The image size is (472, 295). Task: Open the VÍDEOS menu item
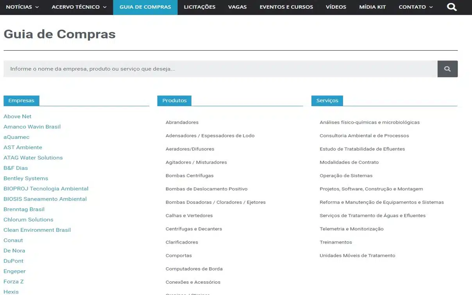click(336, 7)
